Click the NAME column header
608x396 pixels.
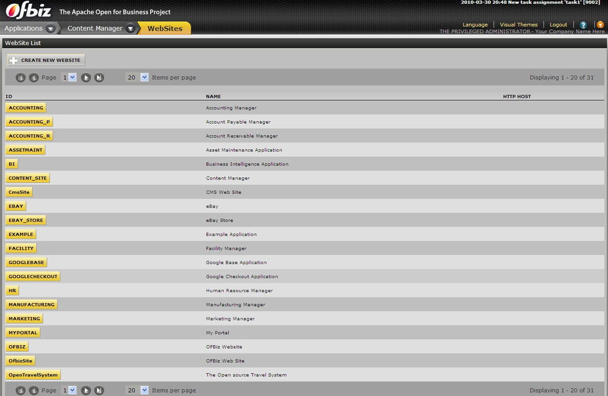click(213, 97)
